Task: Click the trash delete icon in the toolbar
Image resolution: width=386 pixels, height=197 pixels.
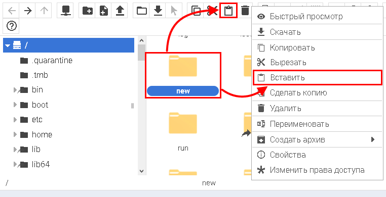Action: [245, 11]
